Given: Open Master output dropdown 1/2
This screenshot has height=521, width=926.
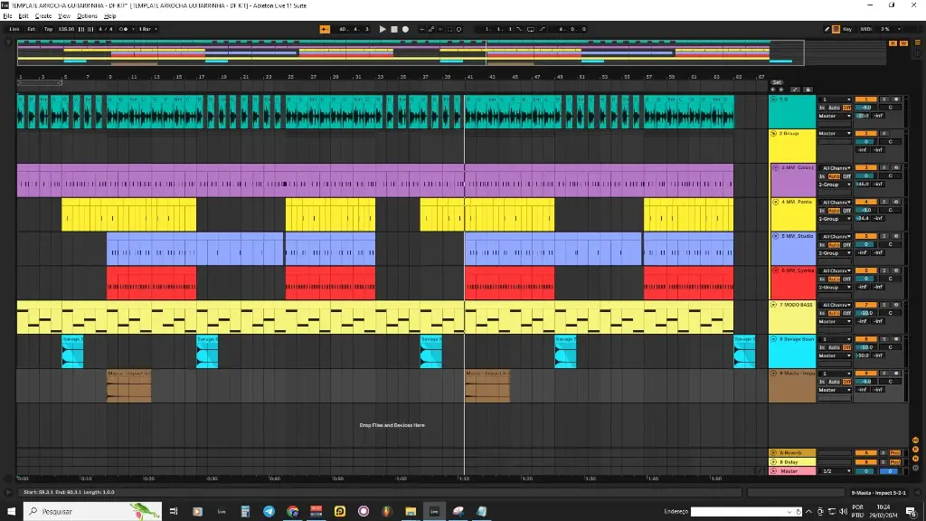Looking at the screenshot, I should point(835,471).
